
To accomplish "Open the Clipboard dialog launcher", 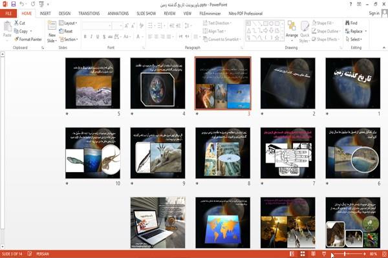I will tap(43, 48).
